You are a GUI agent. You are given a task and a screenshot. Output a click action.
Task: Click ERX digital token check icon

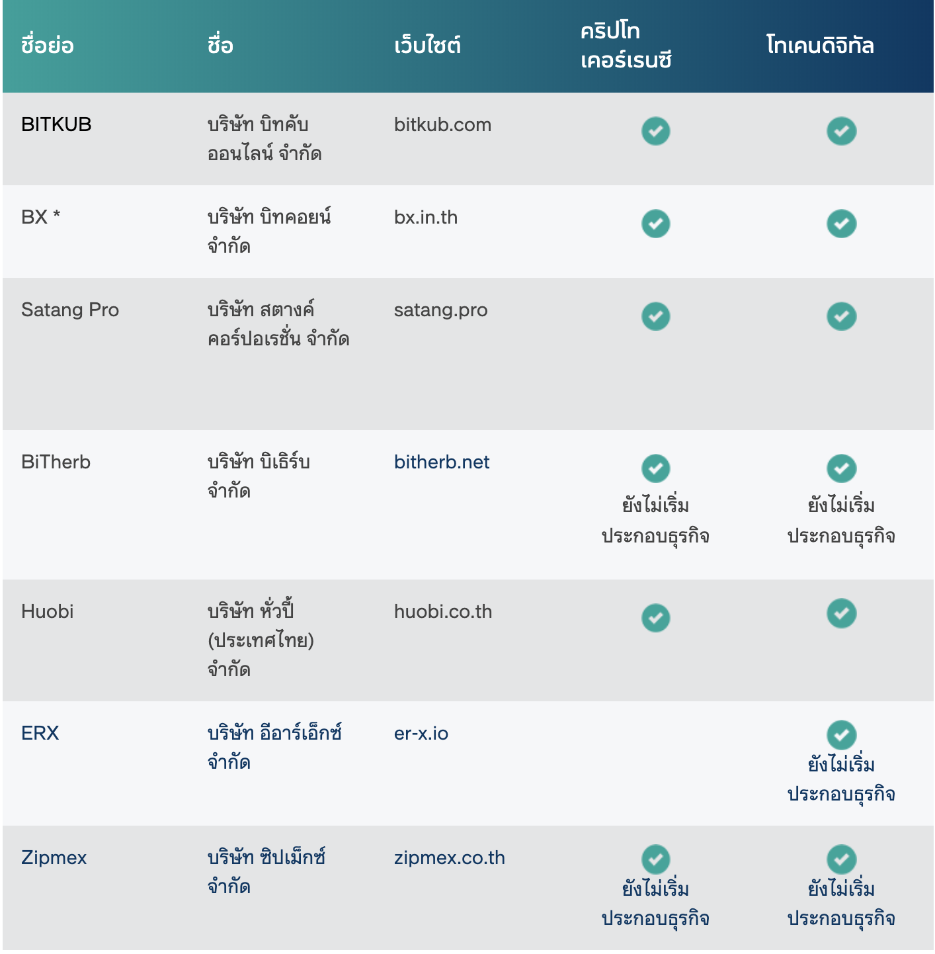[841, 735]
